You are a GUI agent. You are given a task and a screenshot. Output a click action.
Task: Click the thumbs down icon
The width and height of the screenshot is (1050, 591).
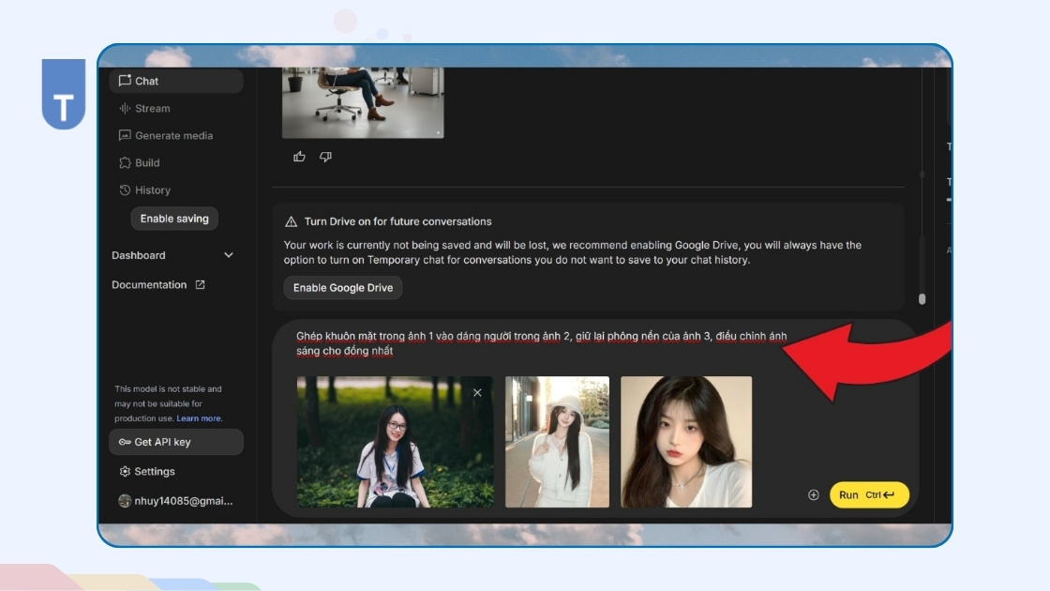click(325, 157)
